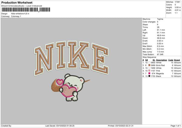Click the Stops value 6
Viewport: 182px width, 128px height.
point(158,24)
